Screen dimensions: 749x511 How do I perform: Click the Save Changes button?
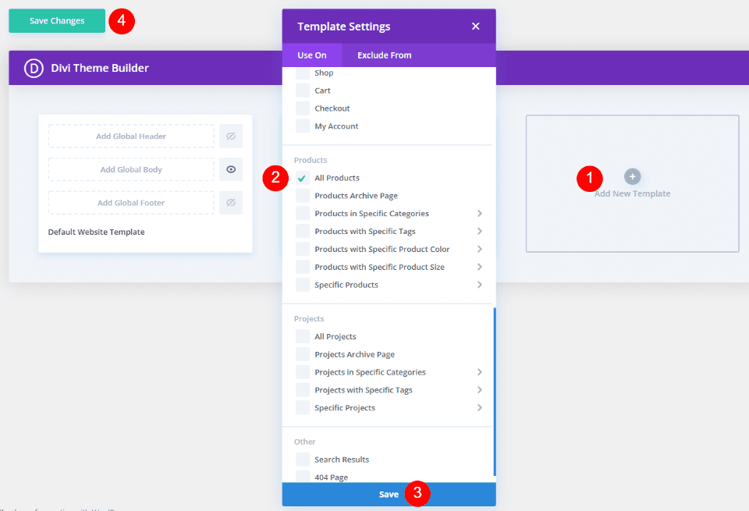pos(56,21)
